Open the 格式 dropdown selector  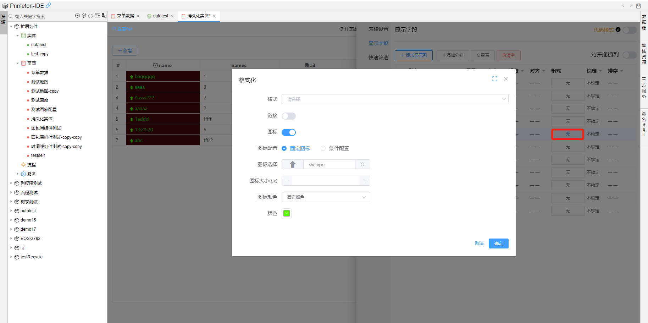(394, 99)
